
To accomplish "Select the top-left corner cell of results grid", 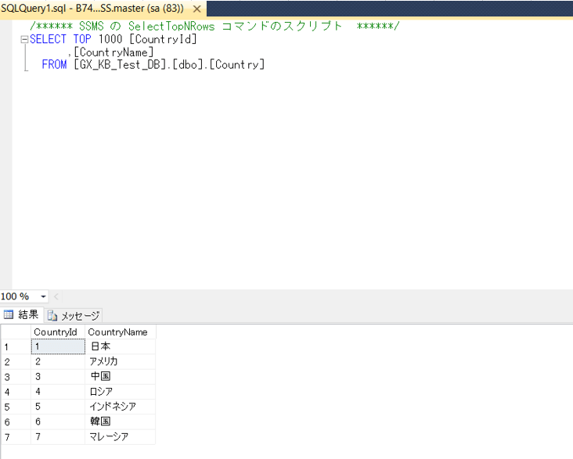I will tap(16, 332).
